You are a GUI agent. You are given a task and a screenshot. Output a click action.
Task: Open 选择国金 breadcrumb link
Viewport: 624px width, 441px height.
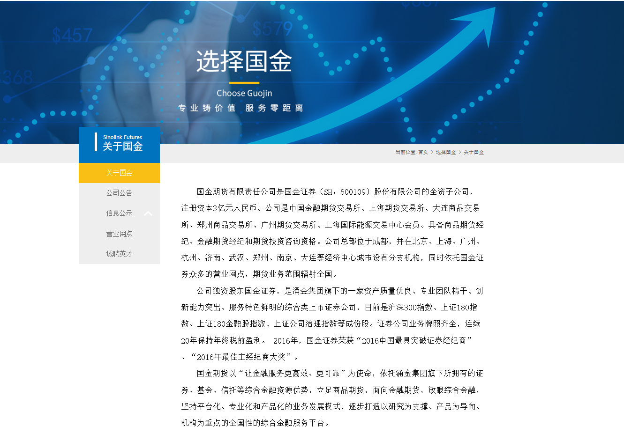[x=445, y=152]
